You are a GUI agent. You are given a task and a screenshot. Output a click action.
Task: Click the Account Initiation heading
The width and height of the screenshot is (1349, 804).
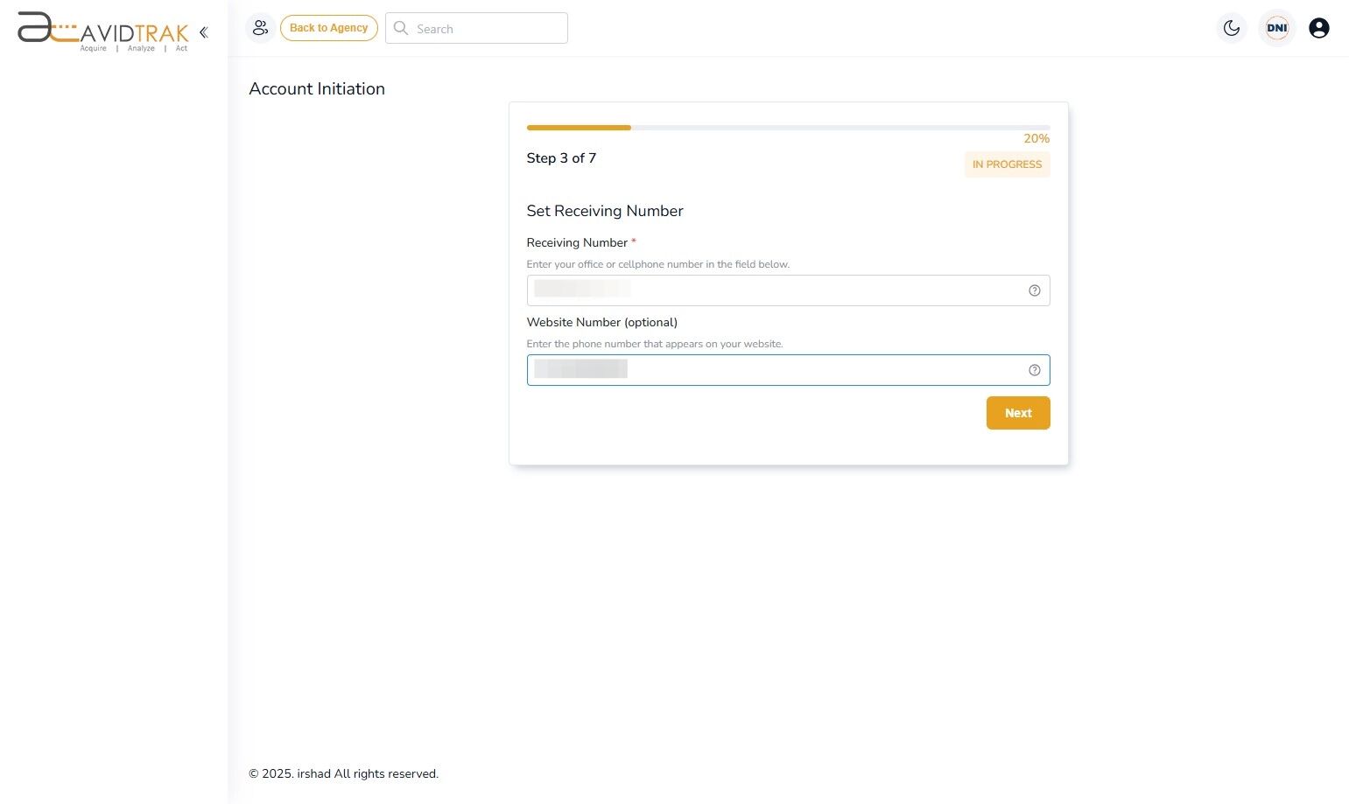317,88
